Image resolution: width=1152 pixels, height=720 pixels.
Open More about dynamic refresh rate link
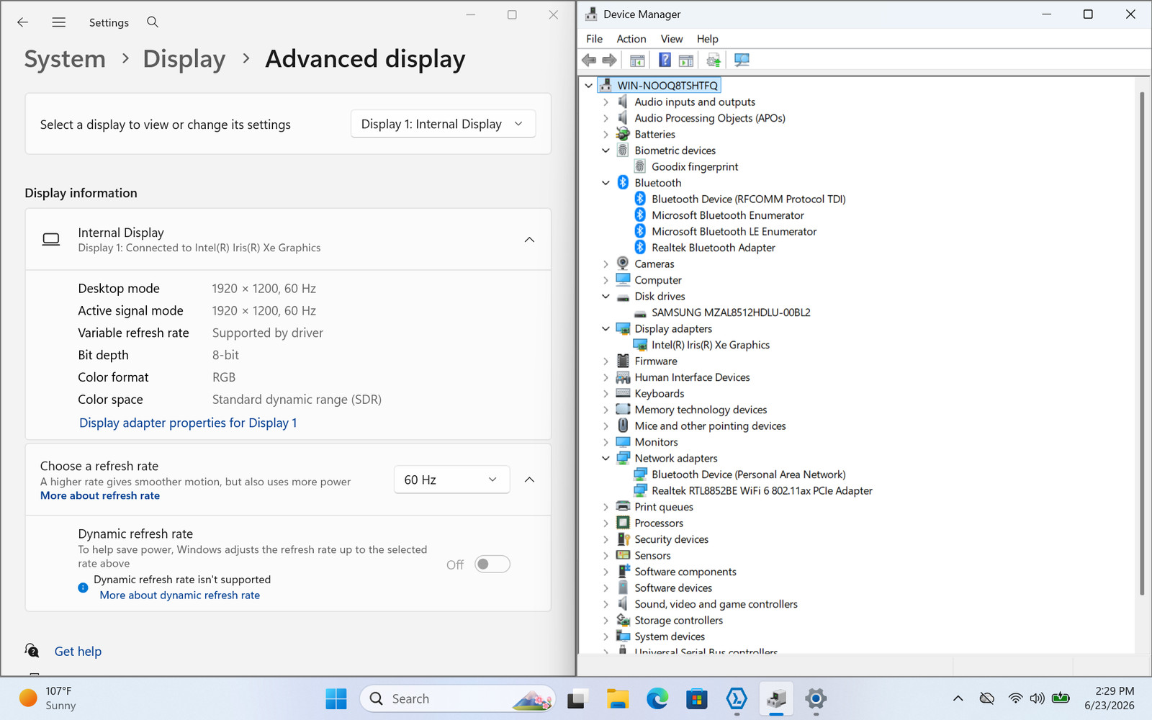click(x=180, y=595)
